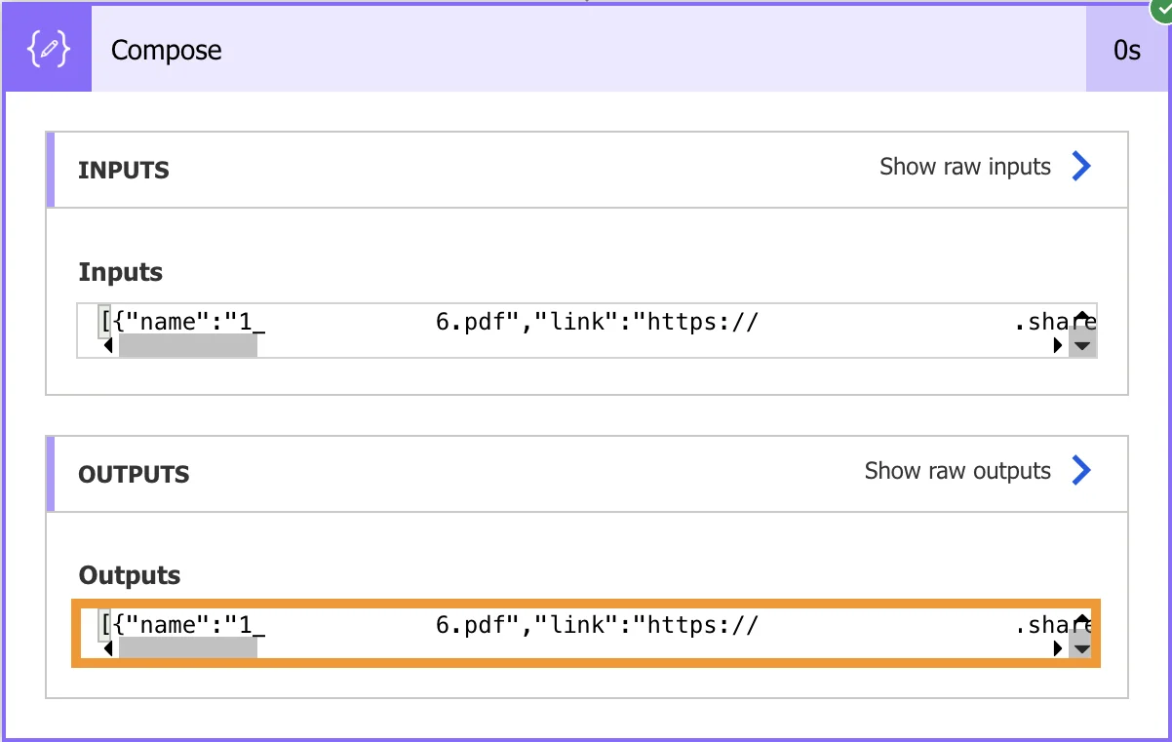Click the Outputs field label

click(129, 575)
